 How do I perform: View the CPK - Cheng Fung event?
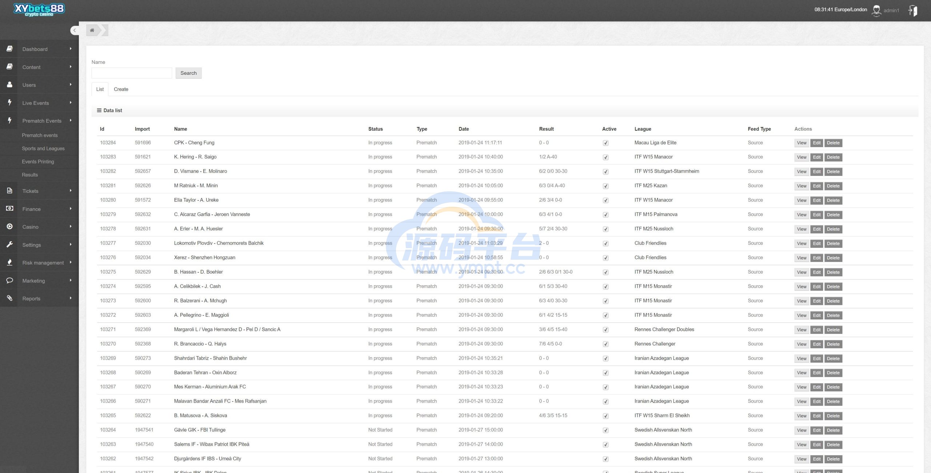[x=802, y=143]
